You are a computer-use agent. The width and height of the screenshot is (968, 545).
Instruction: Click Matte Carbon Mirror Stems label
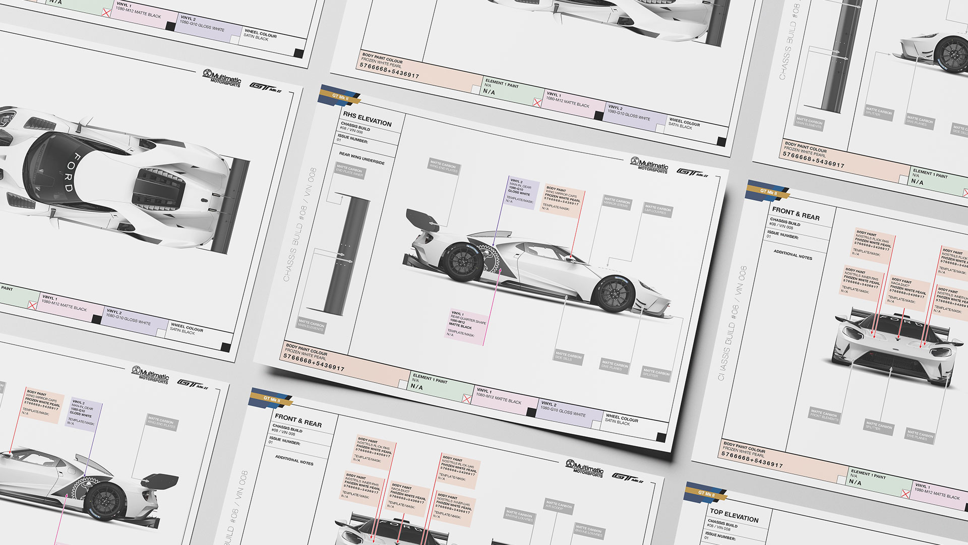click(x=617, y=203)
